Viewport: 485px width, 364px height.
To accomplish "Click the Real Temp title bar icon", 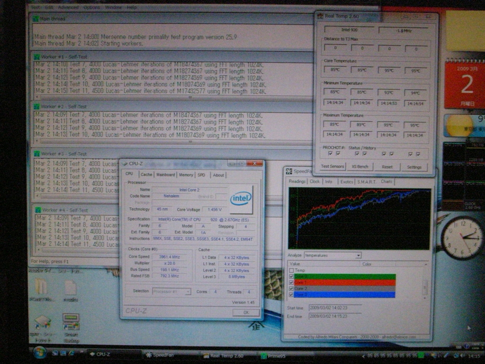I will (x=320, y=16).
